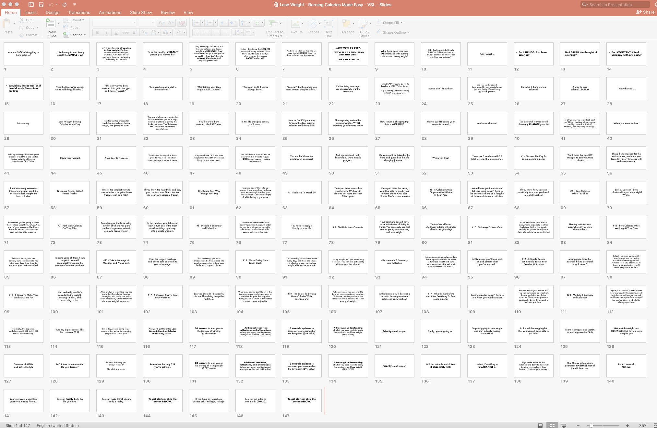Screen dimensions: 657x428
Task: Open the Copy dropdown arrow
Action: pos(37,28)
